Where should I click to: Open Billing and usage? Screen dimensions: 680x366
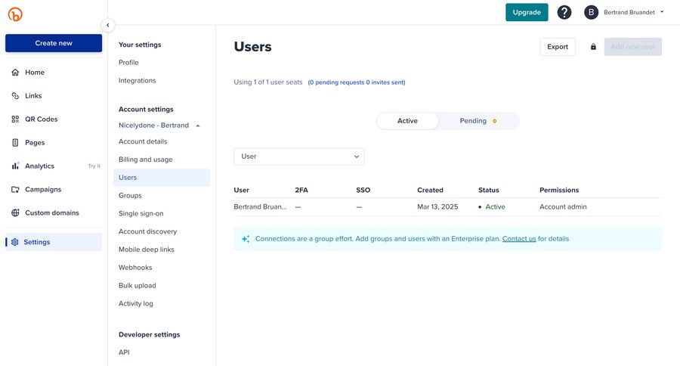(146, 160)
